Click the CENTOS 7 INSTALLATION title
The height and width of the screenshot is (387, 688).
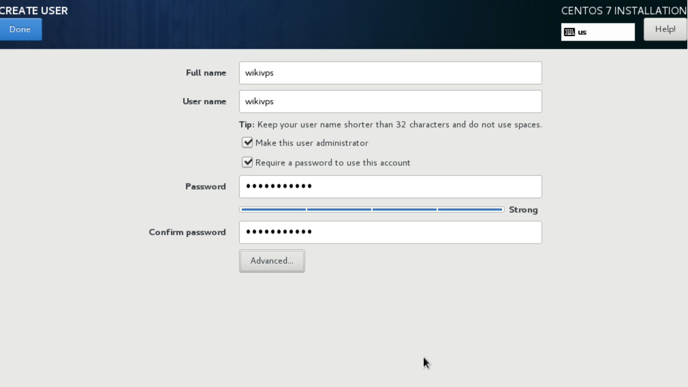tap(624, 11)
